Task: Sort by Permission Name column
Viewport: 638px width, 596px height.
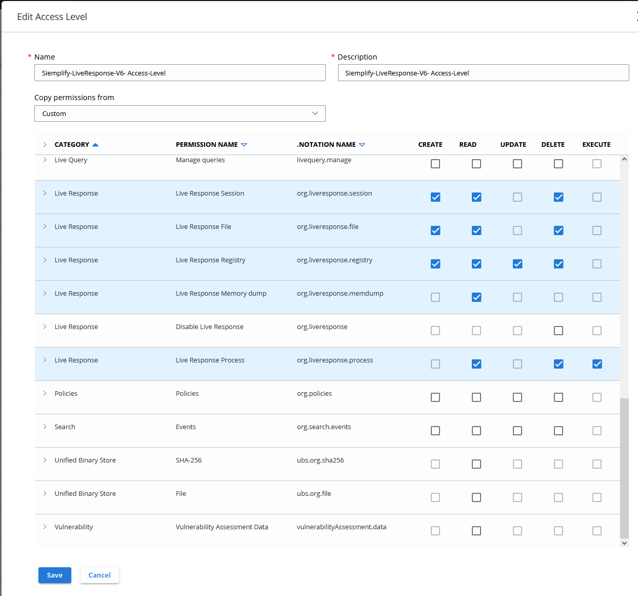Action: [x=245, y=144]
